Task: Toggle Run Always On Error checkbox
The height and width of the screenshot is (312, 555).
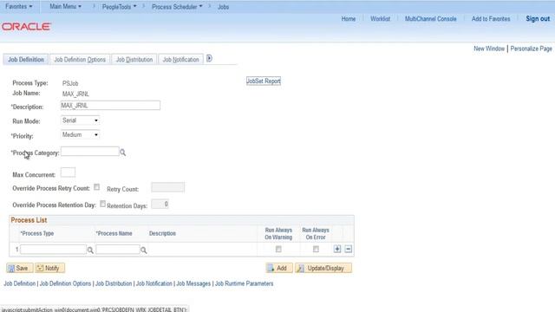Action: click(x=316, y=249)
